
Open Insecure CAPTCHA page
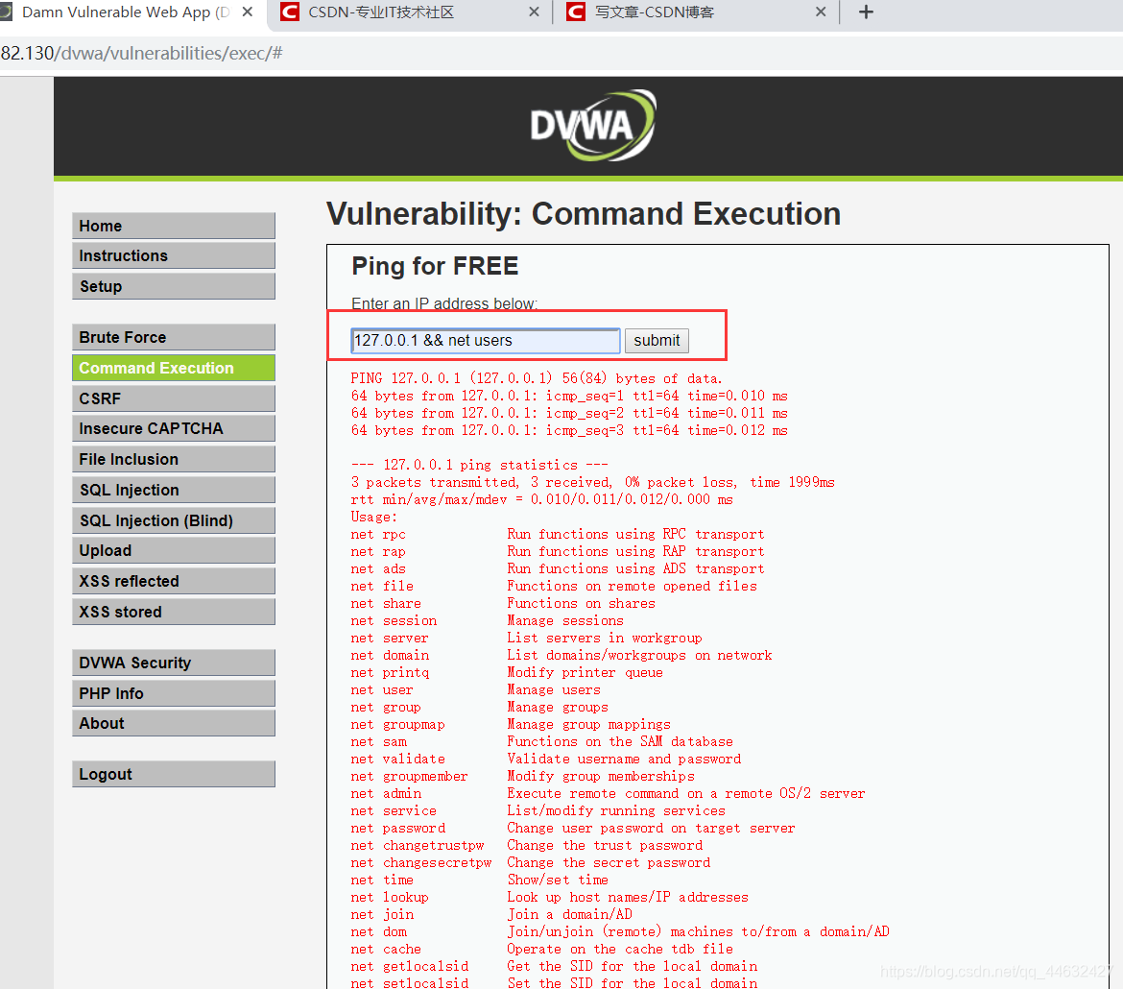[174, 428]
